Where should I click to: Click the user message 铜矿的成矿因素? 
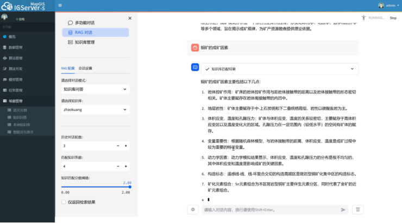[x=215, y=47]
